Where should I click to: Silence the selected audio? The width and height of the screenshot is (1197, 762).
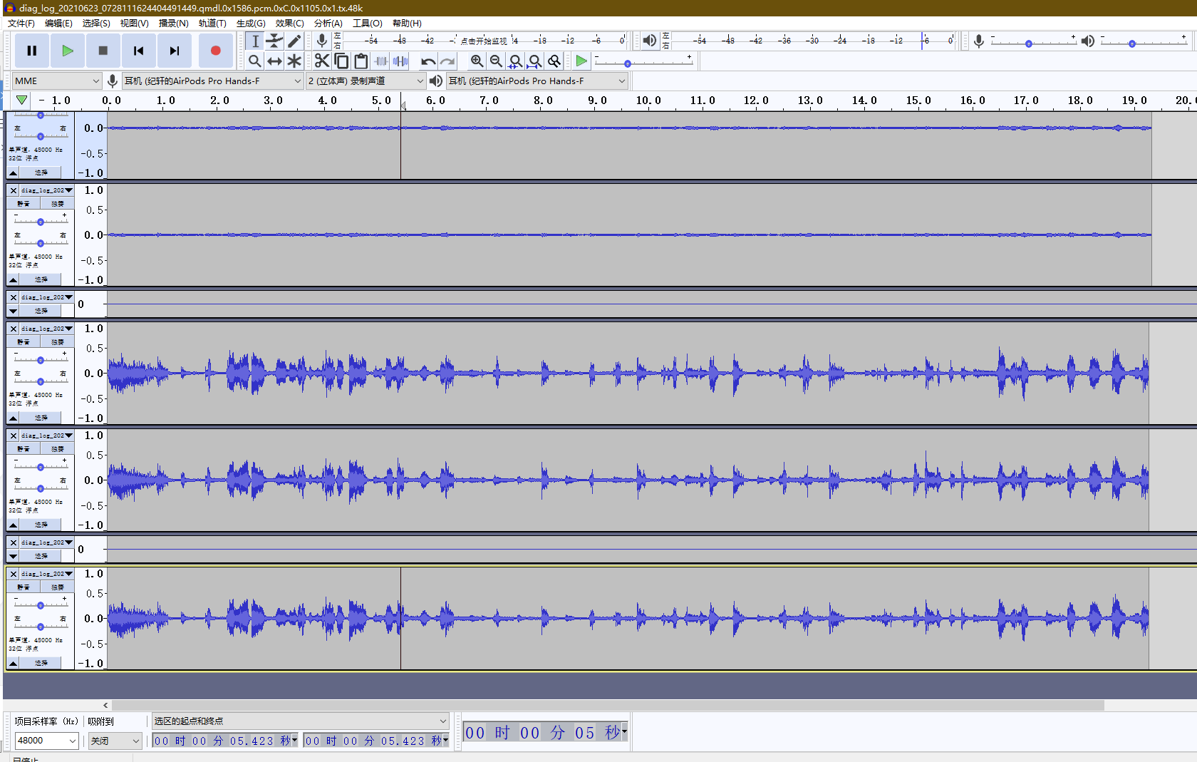coord(400,61)
